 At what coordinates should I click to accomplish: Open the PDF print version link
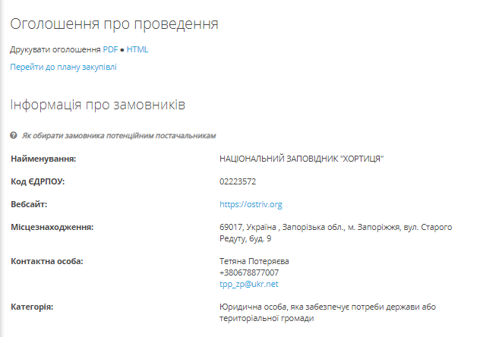pyautogui.click(x=110, y=49)
